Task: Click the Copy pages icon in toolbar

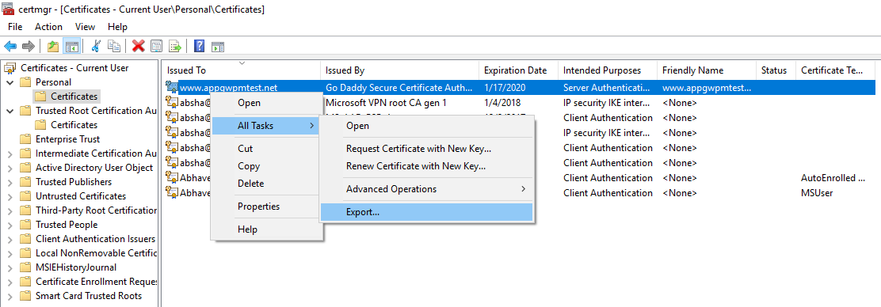Action: [x=114, y=46]
